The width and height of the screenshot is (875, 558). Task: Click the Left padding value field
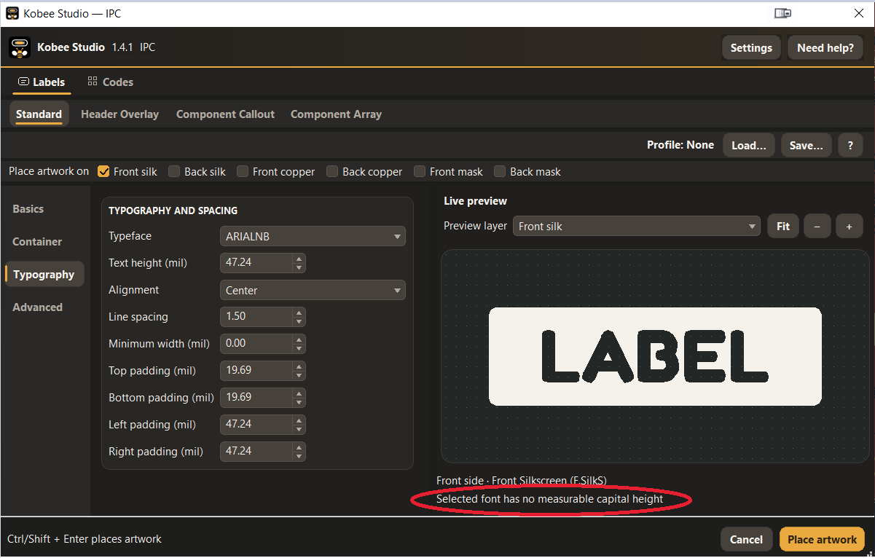click(256, 424)
